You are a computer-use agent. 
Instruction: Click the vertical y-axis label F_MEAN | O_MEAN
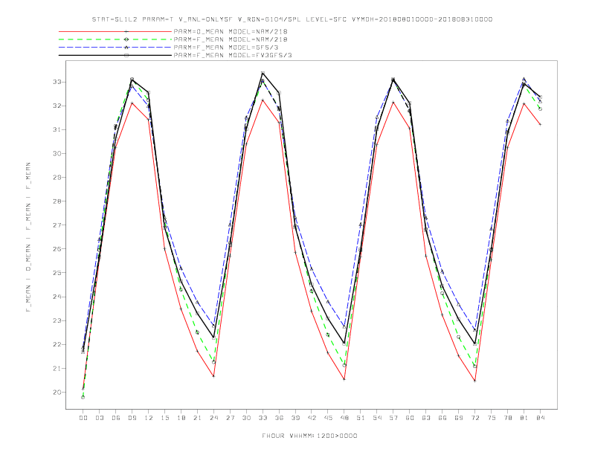(x=28, y=237)
